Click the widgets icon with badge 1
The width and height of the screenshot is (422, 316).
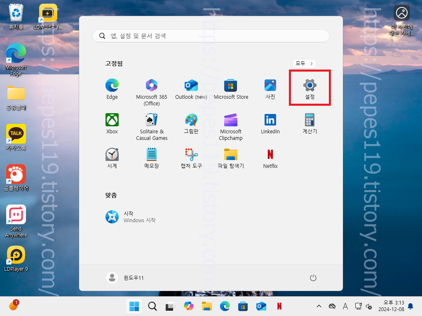(14, 306)
